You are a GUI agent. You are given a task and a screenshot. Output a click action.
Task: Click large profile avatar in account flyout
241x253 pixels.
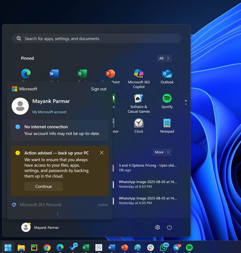[20, 106]
